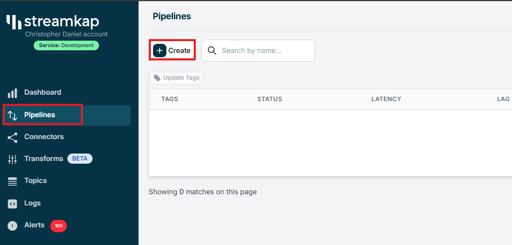
Task: Click the Update Tags button
Action: pos(177,78)
